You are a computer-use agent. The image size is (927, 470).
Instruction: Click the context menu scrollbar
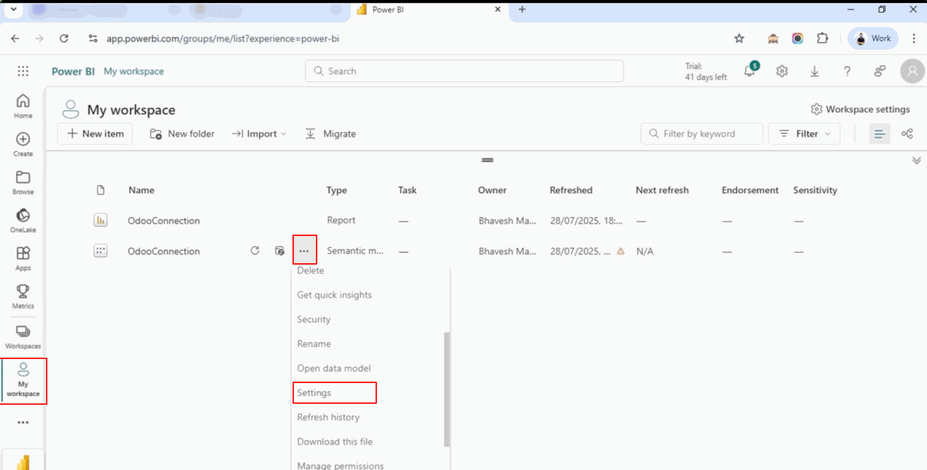(x=447, y=389)
